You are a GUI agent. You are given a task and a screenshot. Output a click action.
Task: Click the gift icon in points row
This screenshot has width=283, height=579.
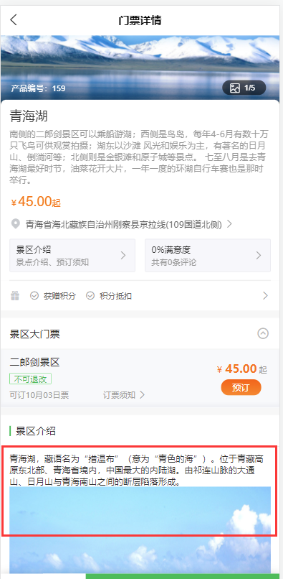click(15, 296)
